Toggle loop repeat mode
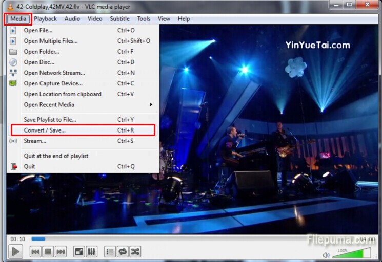382x262 pixels. [123, 251]
